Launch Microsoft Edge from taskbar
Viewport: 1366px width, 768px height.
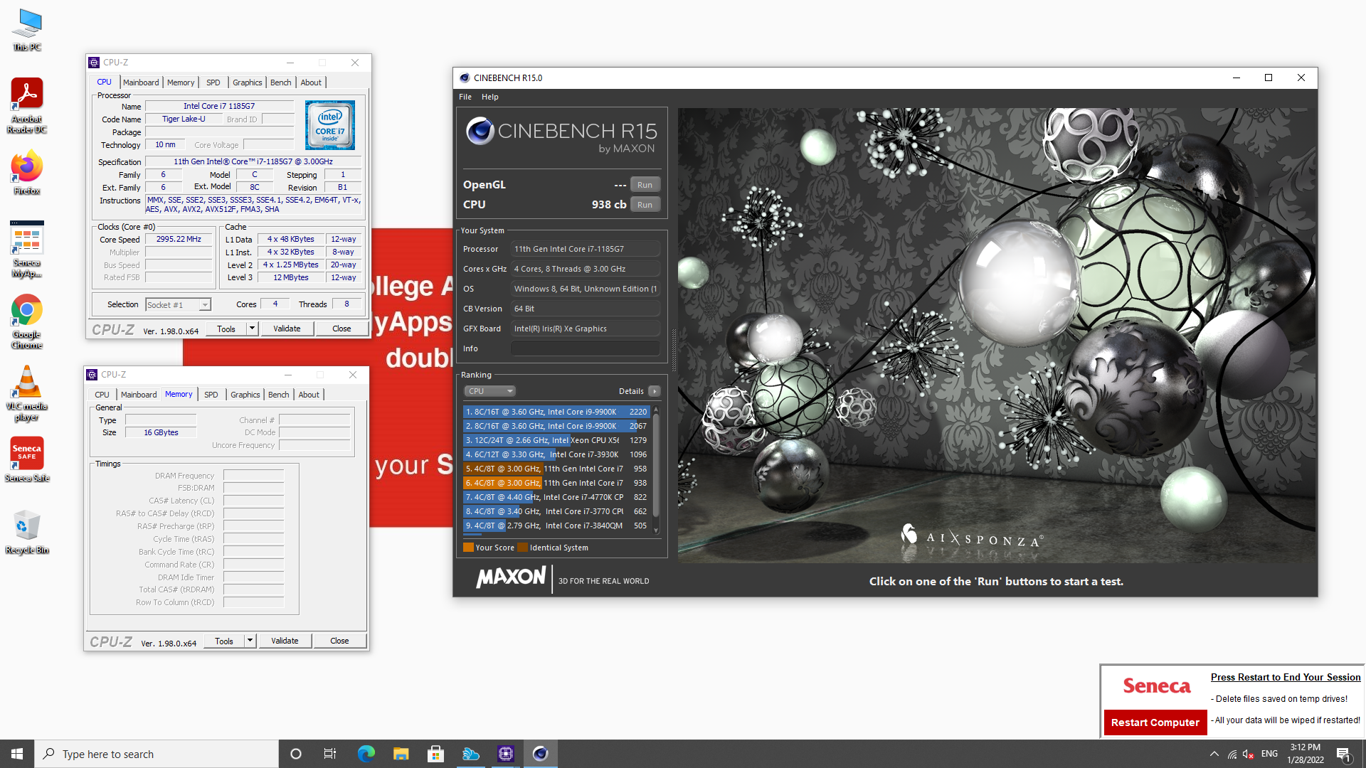tap(366, 754)
